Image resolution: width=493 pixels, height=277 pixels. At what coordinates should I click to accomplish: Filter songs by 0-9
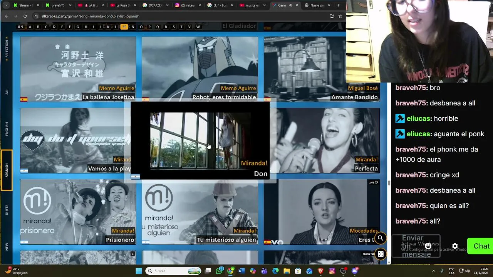[x=20, y=27]
